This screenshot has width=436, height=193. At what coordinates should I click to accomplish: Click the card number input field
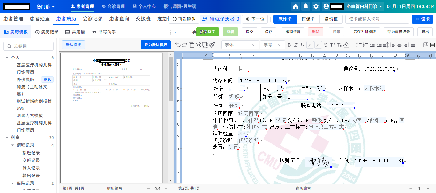[377, 19]
